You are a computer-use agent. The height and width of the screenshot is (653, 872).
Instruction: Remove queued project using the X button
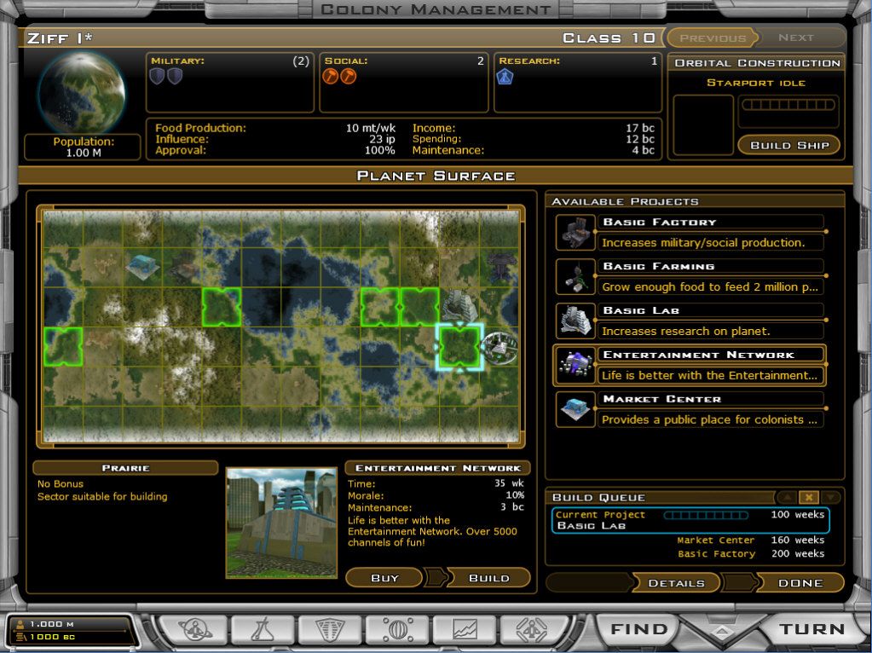pos(810,497)
